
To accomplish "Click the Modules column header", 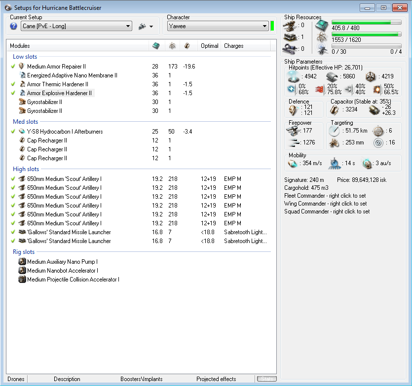I will (78, 46).
